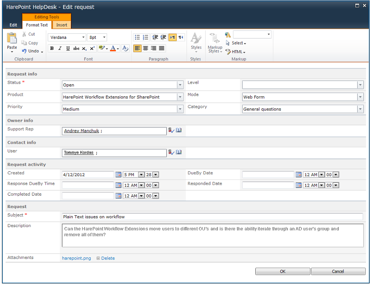Enable left-to-right text direction
Screen dimensions: 372x285
pyautogui.click(x=172, y=37)
